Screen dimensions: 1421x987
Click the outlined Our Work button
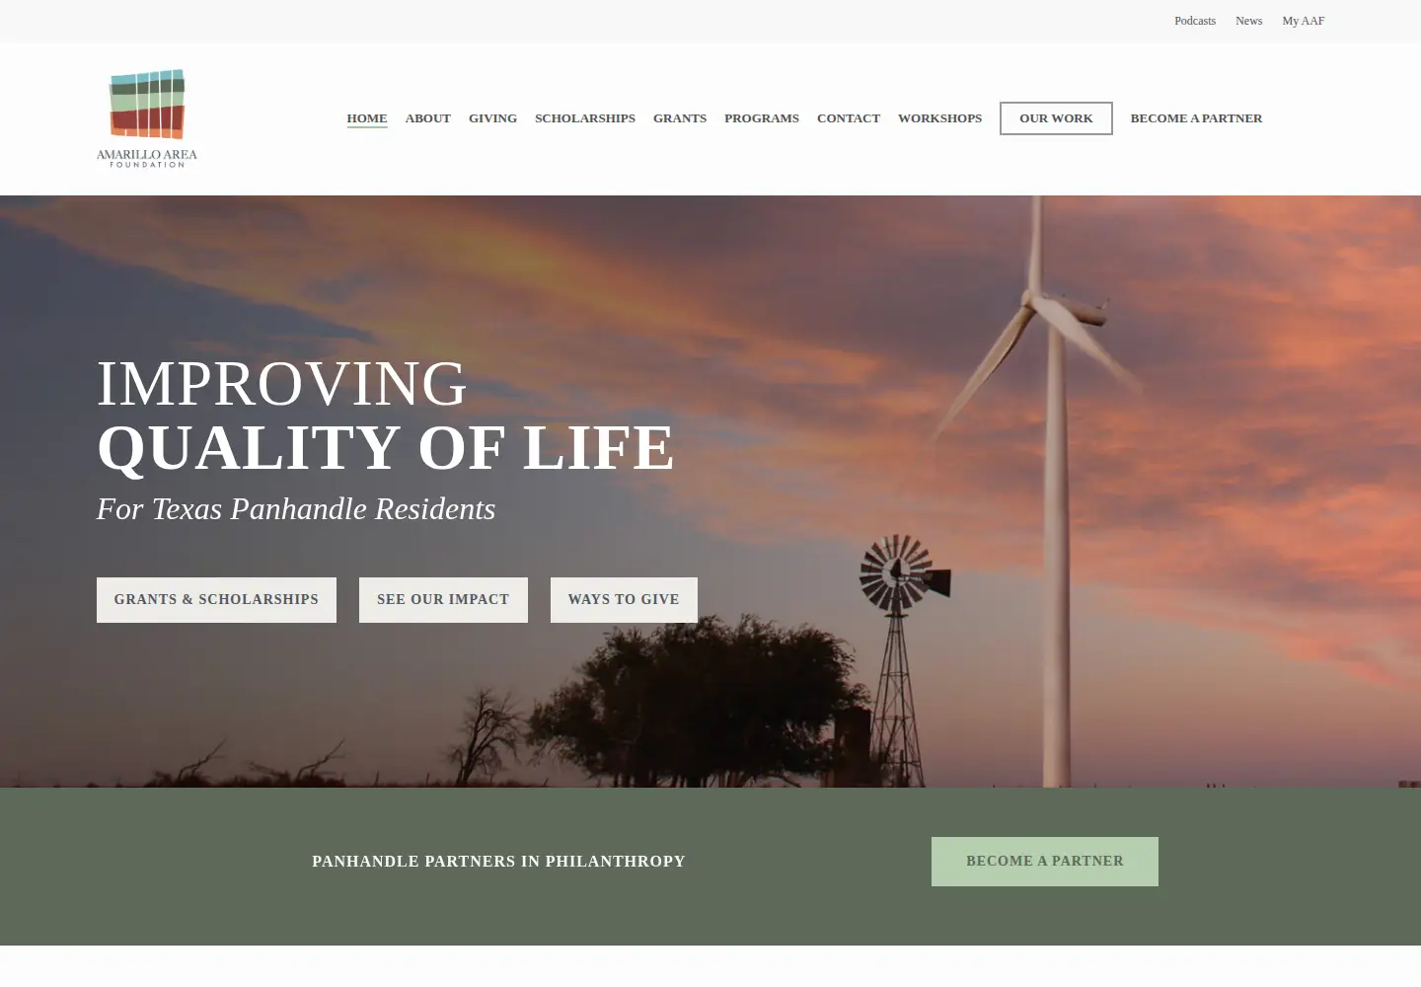pyautogui.click(x=1056, y=118)
